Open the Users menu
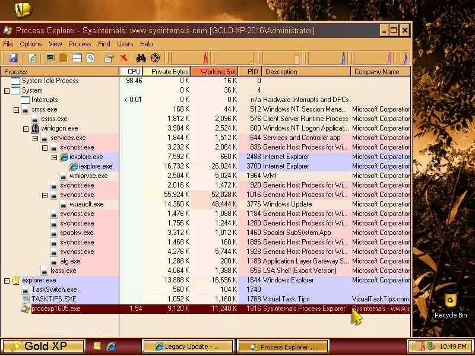This screenshot has width=475, height=356. [125, 44]
